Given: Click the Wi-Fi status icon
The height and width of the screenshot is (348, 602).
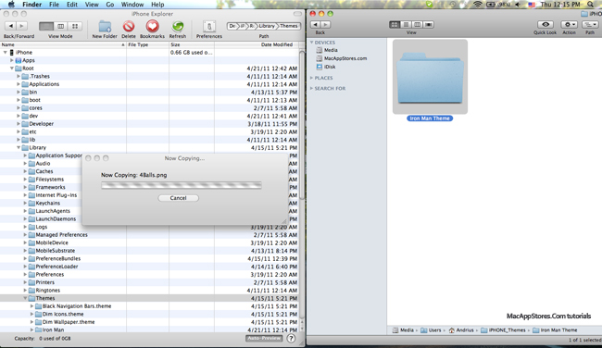Looking at the screenshot, I should 477,5.
